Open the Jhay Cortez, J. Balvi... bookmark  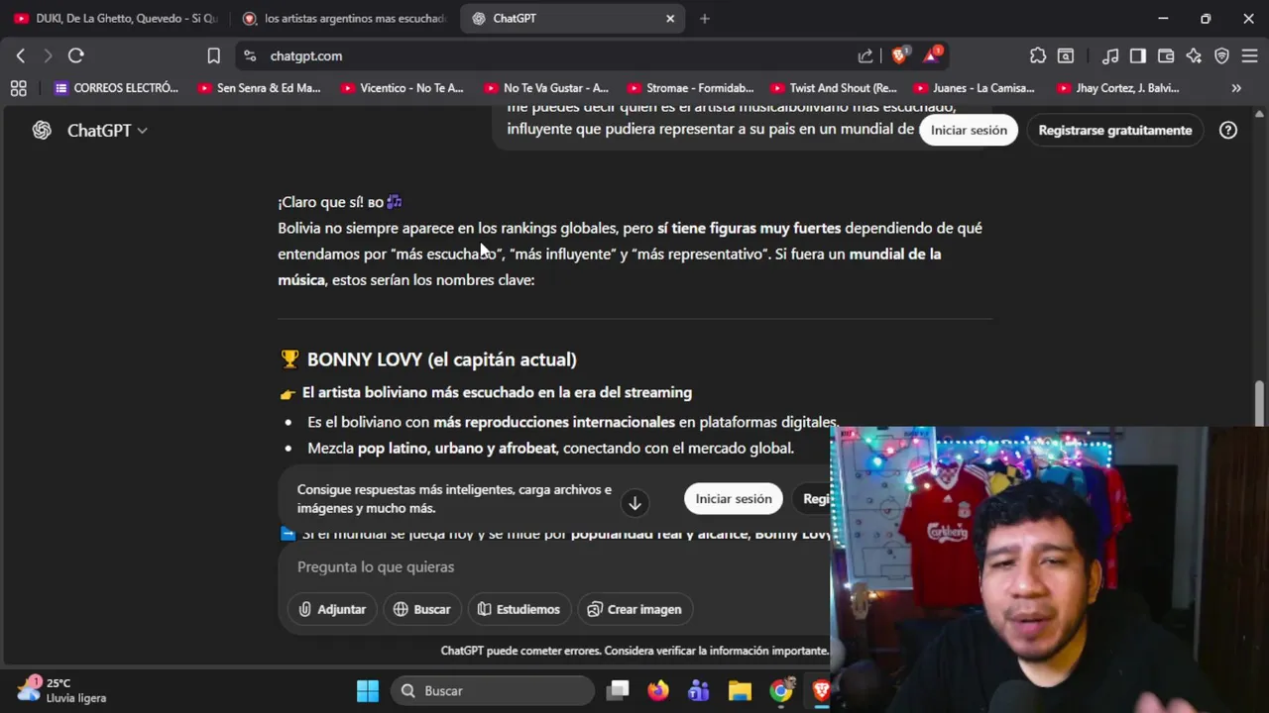[x=1118, y=88]
